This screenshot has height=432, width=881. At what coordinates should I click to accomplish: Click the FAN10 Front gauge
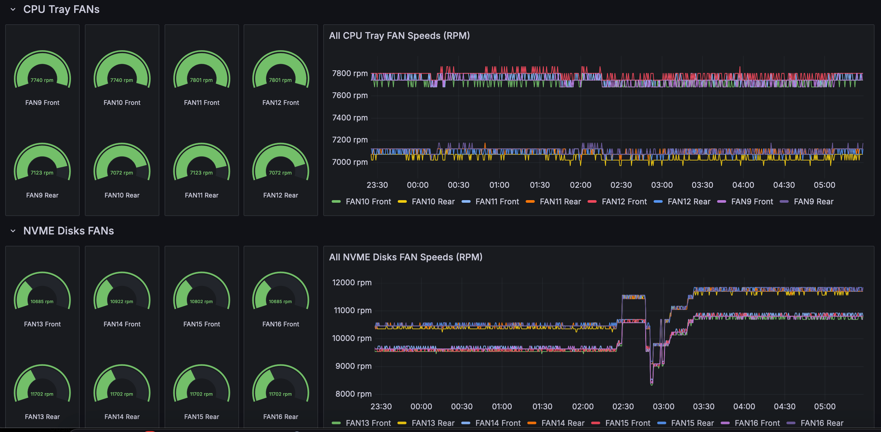[x=122, y=69]
